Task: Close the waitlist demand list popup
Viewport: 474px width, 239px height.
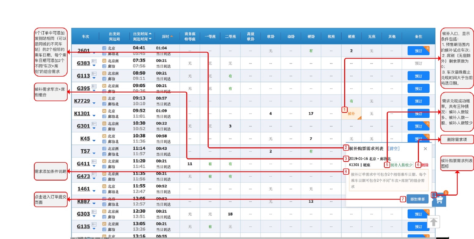Action: pyautogui.click(x=425, y=149)
